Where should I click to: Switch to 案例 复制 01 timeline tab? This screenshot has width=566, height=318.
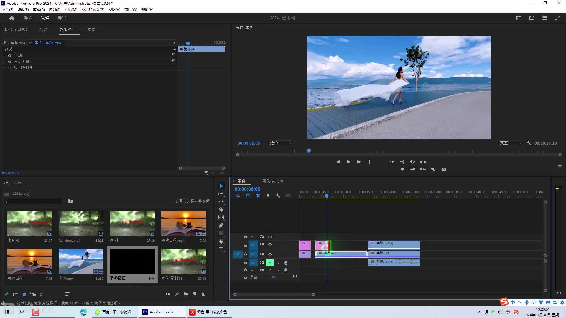pyautogui.click(x=273, y=181)
